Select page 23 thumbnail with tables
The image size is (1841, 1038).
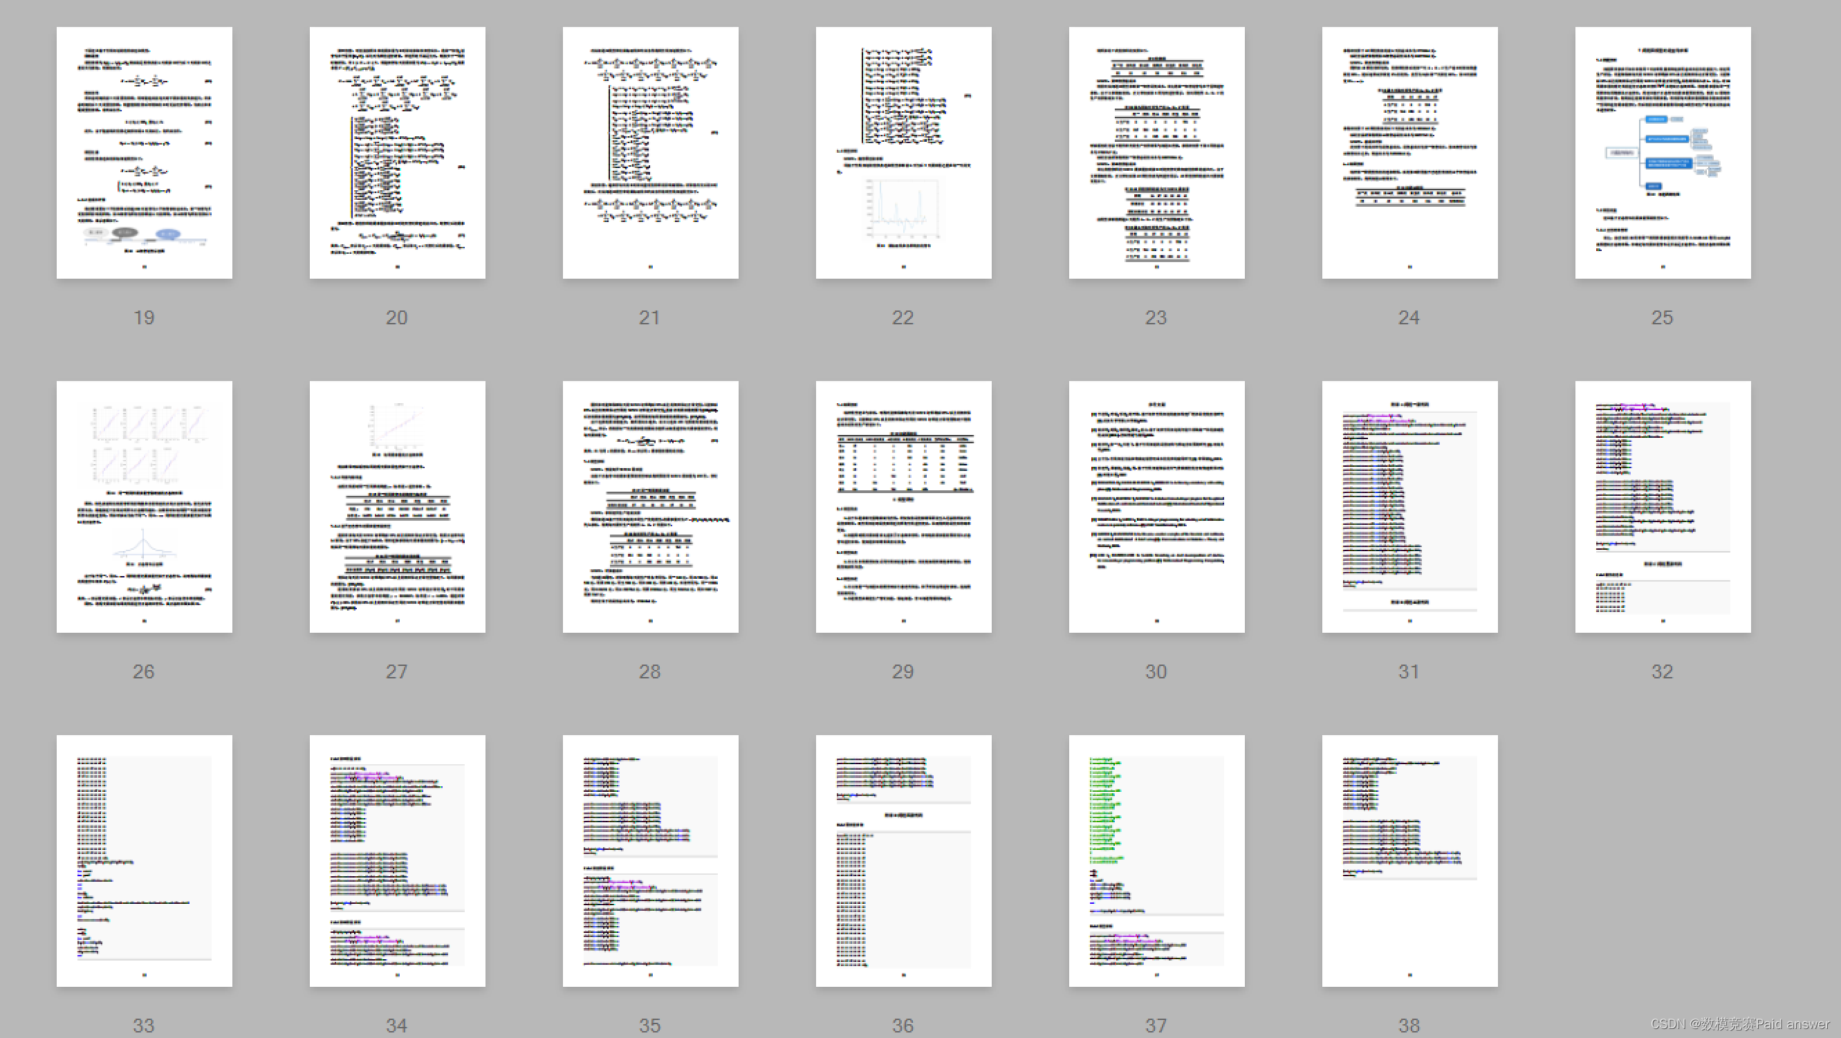(1156, 153)
